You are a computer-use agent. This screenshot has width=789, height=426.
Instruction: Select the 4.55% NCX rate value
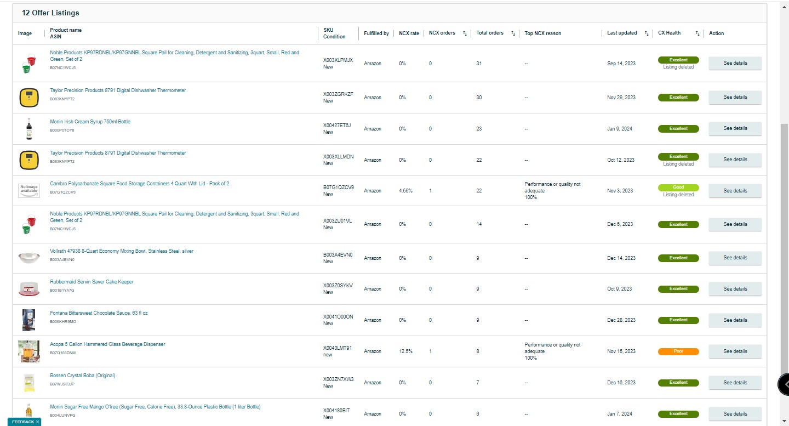[x=405, y=191]
